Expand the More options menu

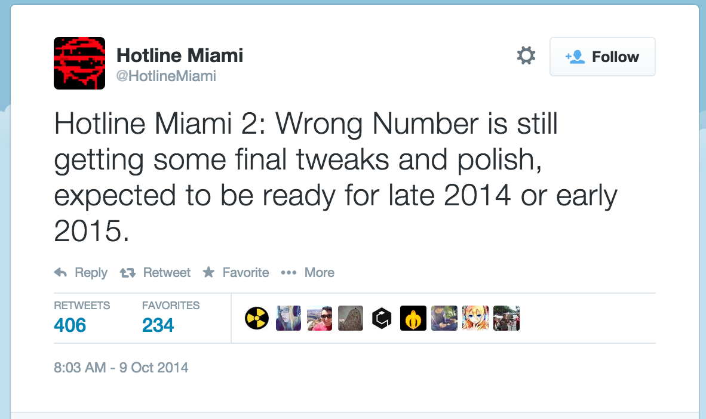308,273
